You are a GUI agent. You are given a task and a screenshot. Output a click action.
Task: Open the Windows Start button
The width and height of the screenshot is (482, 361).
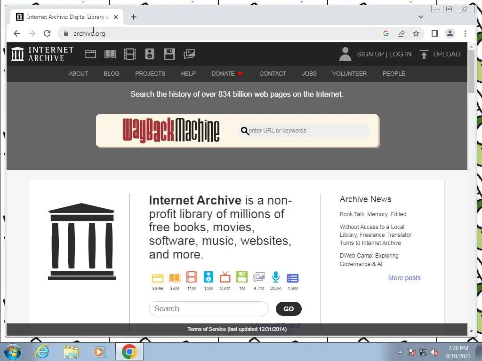pos(13,352)
